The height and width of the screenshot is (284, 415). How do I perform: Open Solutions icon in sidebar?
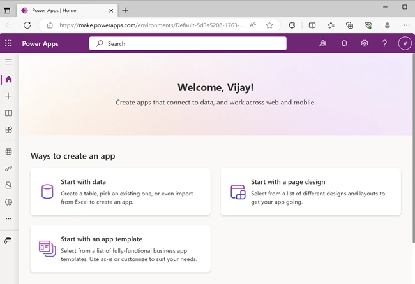[x=8, y=185]
